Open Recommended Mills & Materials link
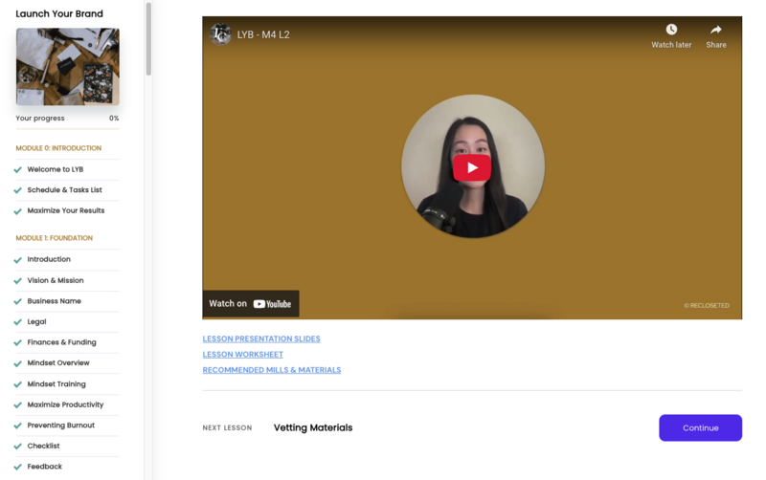 272,370
